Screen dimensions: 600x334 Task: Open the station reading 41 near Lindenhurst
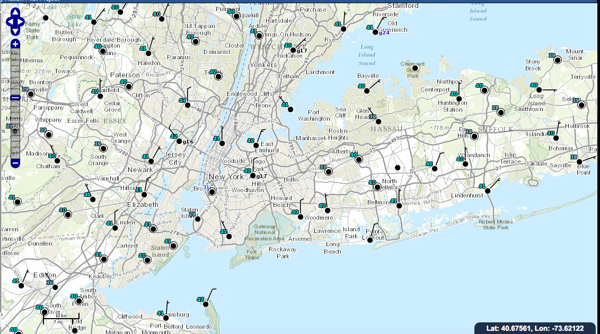tap(488, 191)
